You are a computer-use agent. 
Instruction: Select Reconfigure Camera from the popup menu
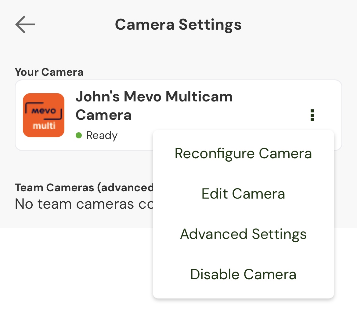point(243,153)
